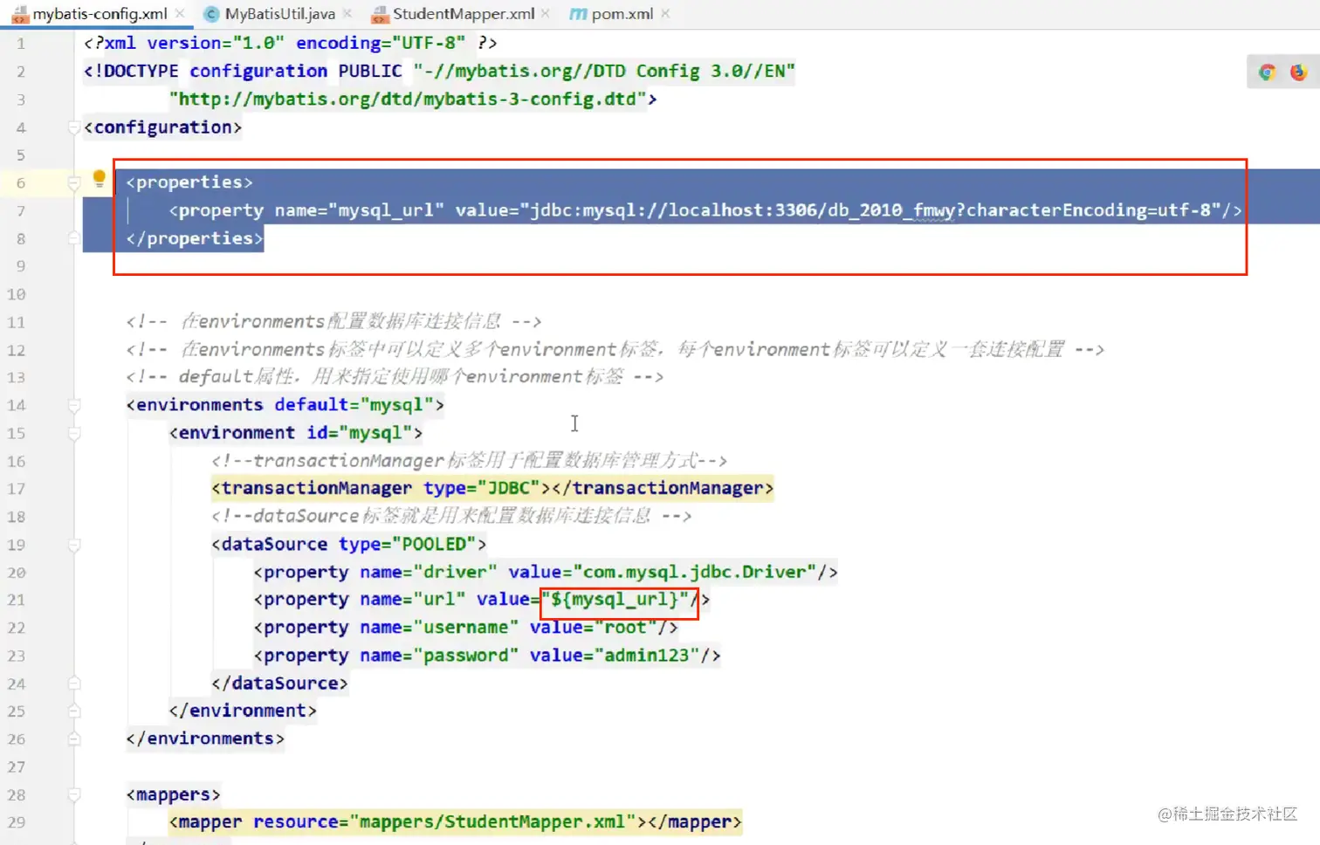This screenshot has width=1320, height=845.
Task: Click the closing properties tag
Action: tap(195, 238)
